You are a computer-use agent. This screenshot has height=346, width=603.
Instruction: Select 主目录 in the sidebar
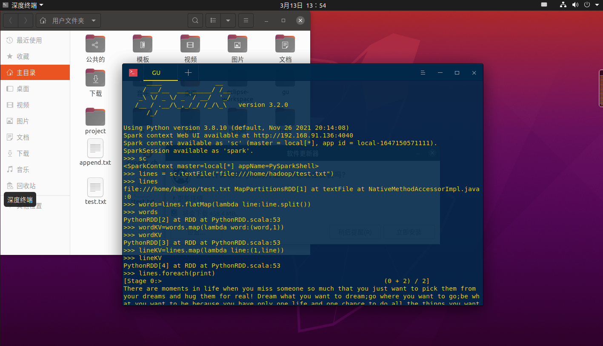[35, 73]
